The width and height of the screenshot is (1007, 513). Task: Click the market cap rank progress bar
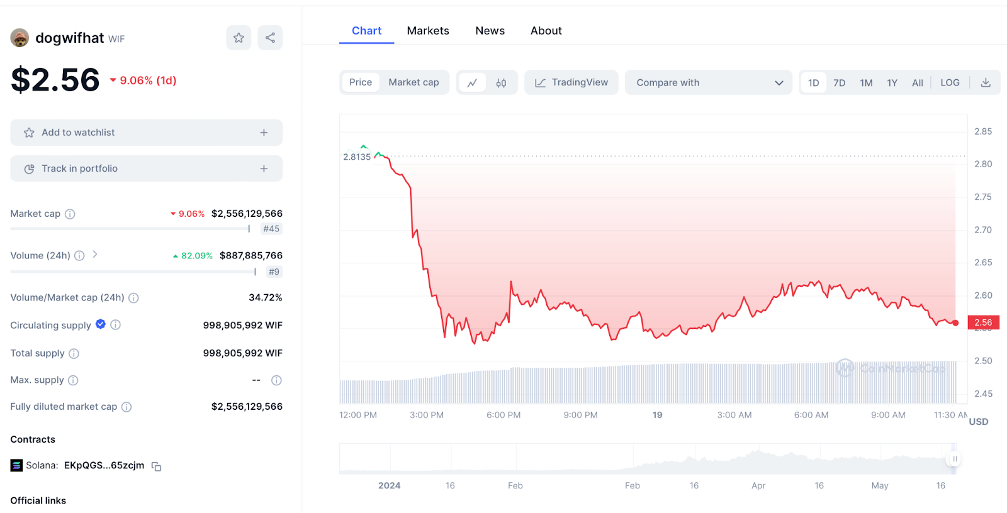click(x=130, y=229)
